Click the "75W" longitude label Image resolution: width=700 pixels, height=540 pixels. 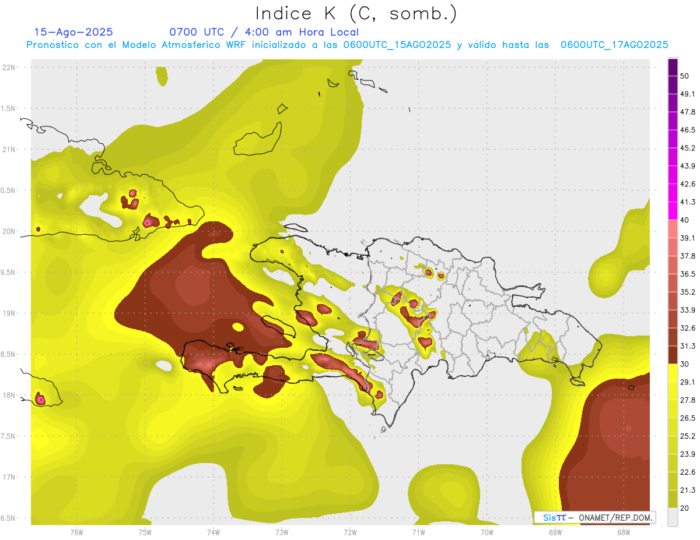(x=145, y=532)
